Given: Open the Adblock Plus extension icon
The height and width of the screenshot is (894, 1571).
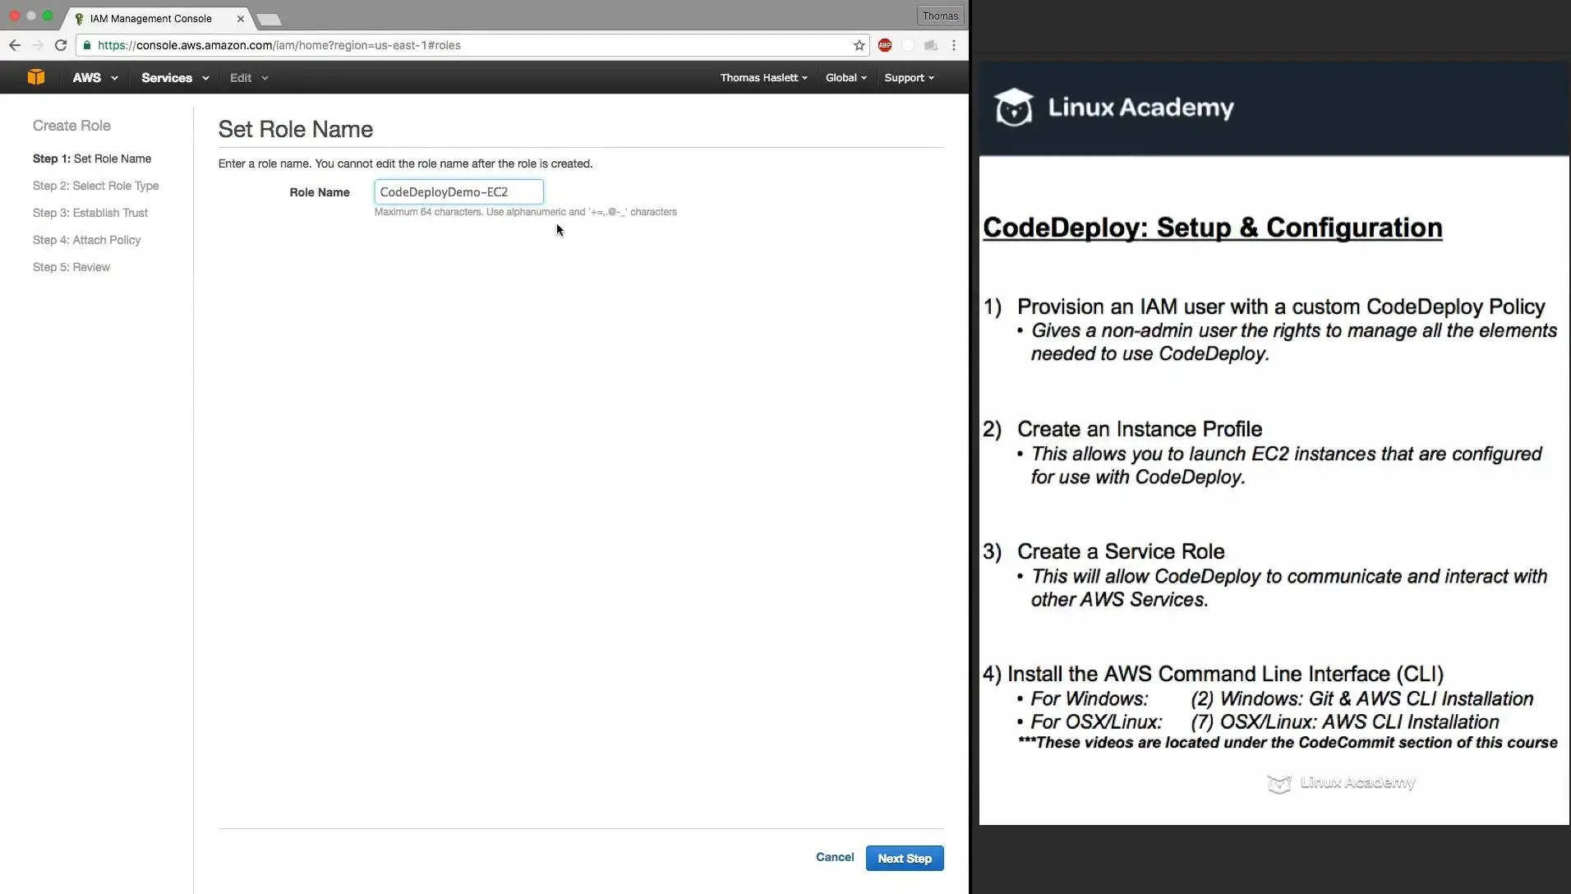Looking at the screenshot, I should 885,45.
